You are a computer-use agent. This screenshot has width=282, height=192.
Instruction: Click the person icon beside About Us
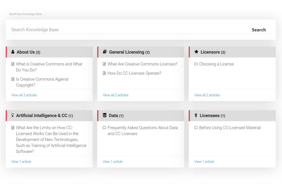click(x=13, y=52)
